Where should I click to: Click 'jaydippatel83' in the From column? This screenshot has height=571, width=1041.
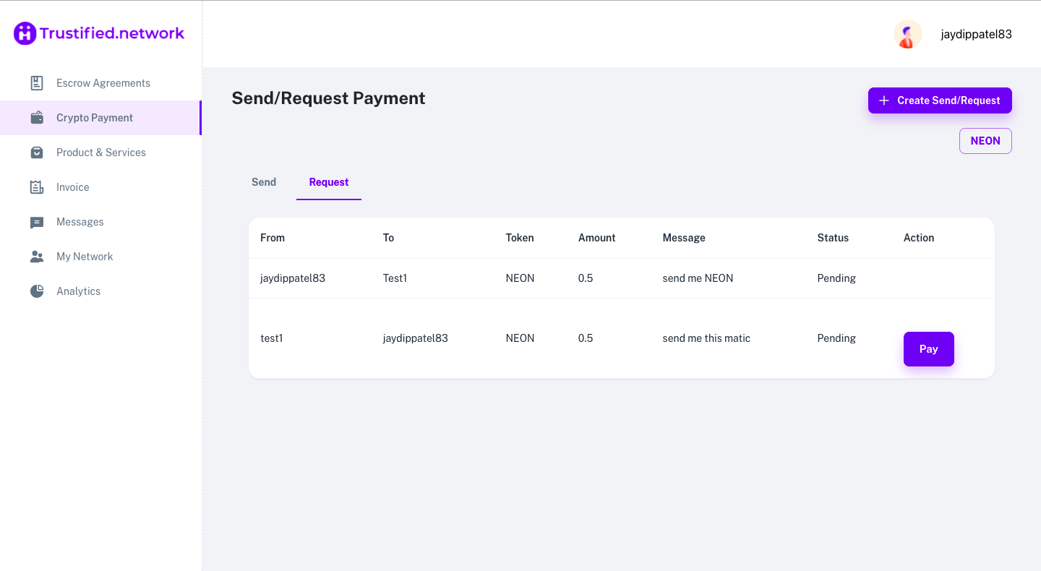point(293,278)
